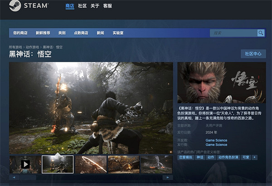The width and height of the screenshot is (272, 186).
Task: Expand the 类别 categories dropdown
Action: 62,33
